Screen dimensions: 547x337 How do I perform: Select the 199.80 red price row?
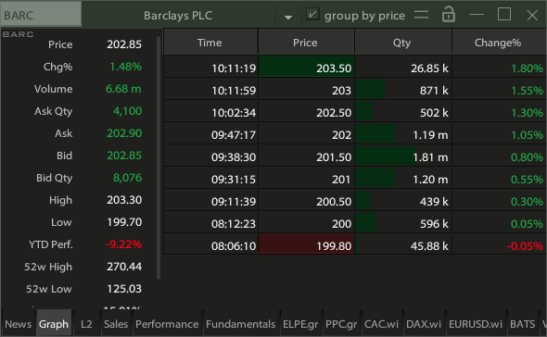click(x=354, y=245)
